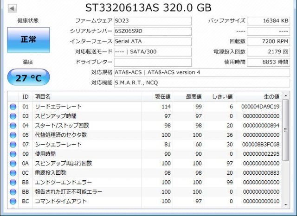Select the blue status icon in row ID 0C
The width and height of the screenshot is (297, 216).
click(x=13, y=173)
